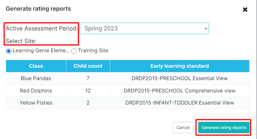
Task: Open the Active Assessment Period dropdown
Action: coord(144,29)
